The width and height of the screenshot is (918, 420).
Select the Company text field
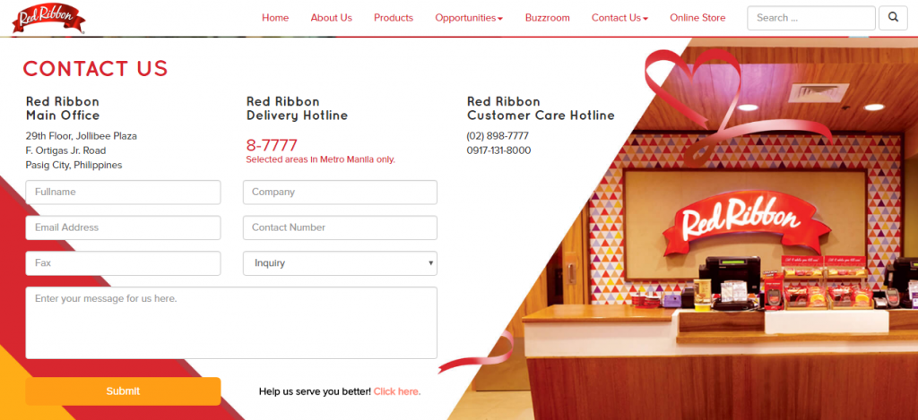pos(340,193)
